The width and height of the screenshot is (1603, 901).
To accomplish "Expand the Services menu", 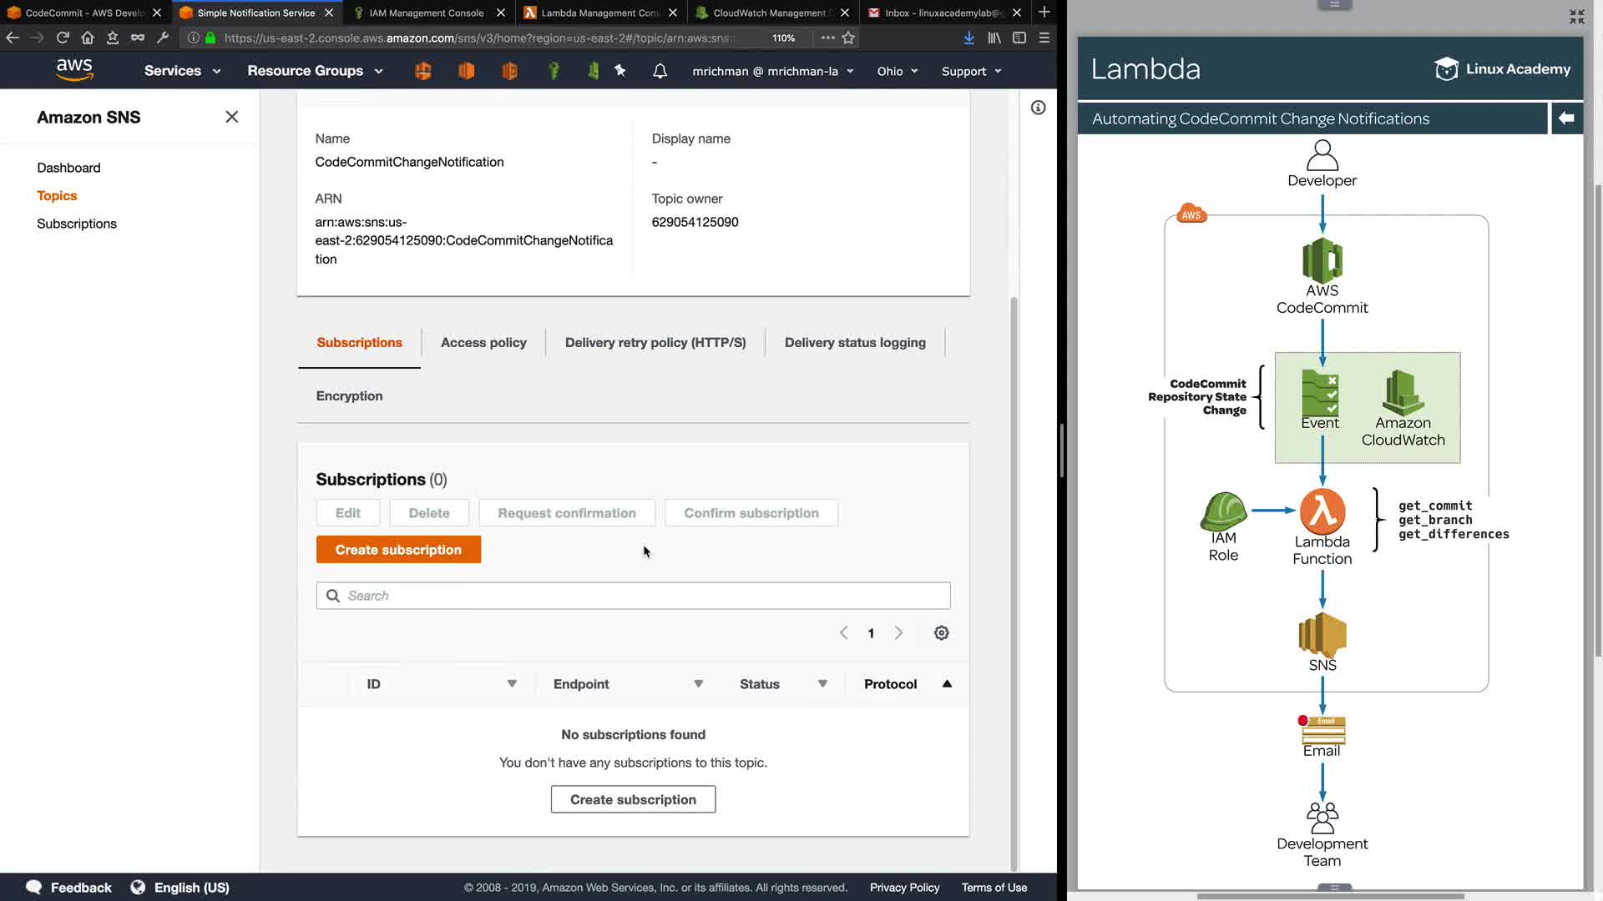I will point(182,71).
